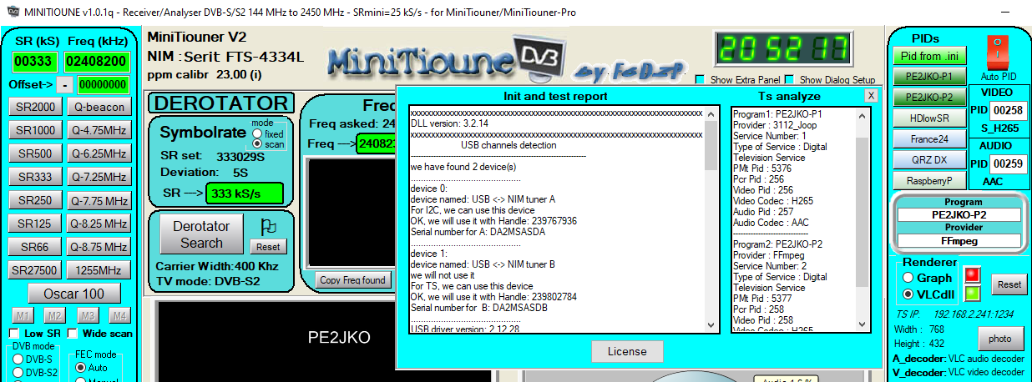Click Reset in the Derotator panel
Image resolution: width=1032 pixels, height=382 pixels.
coord(268,247)
